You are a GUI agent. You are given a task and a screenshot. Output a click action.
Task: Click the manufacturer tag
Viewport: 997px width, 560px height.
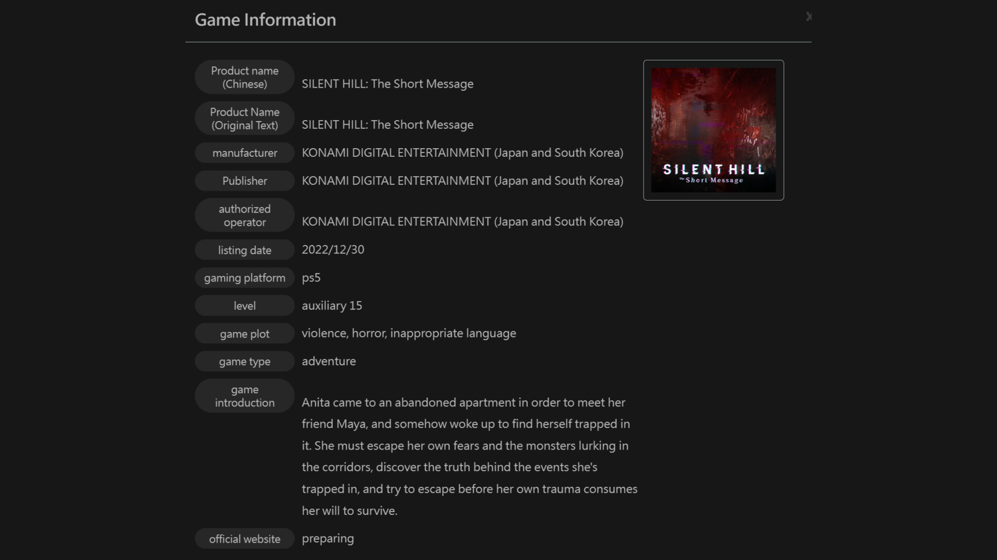[244, 153]
